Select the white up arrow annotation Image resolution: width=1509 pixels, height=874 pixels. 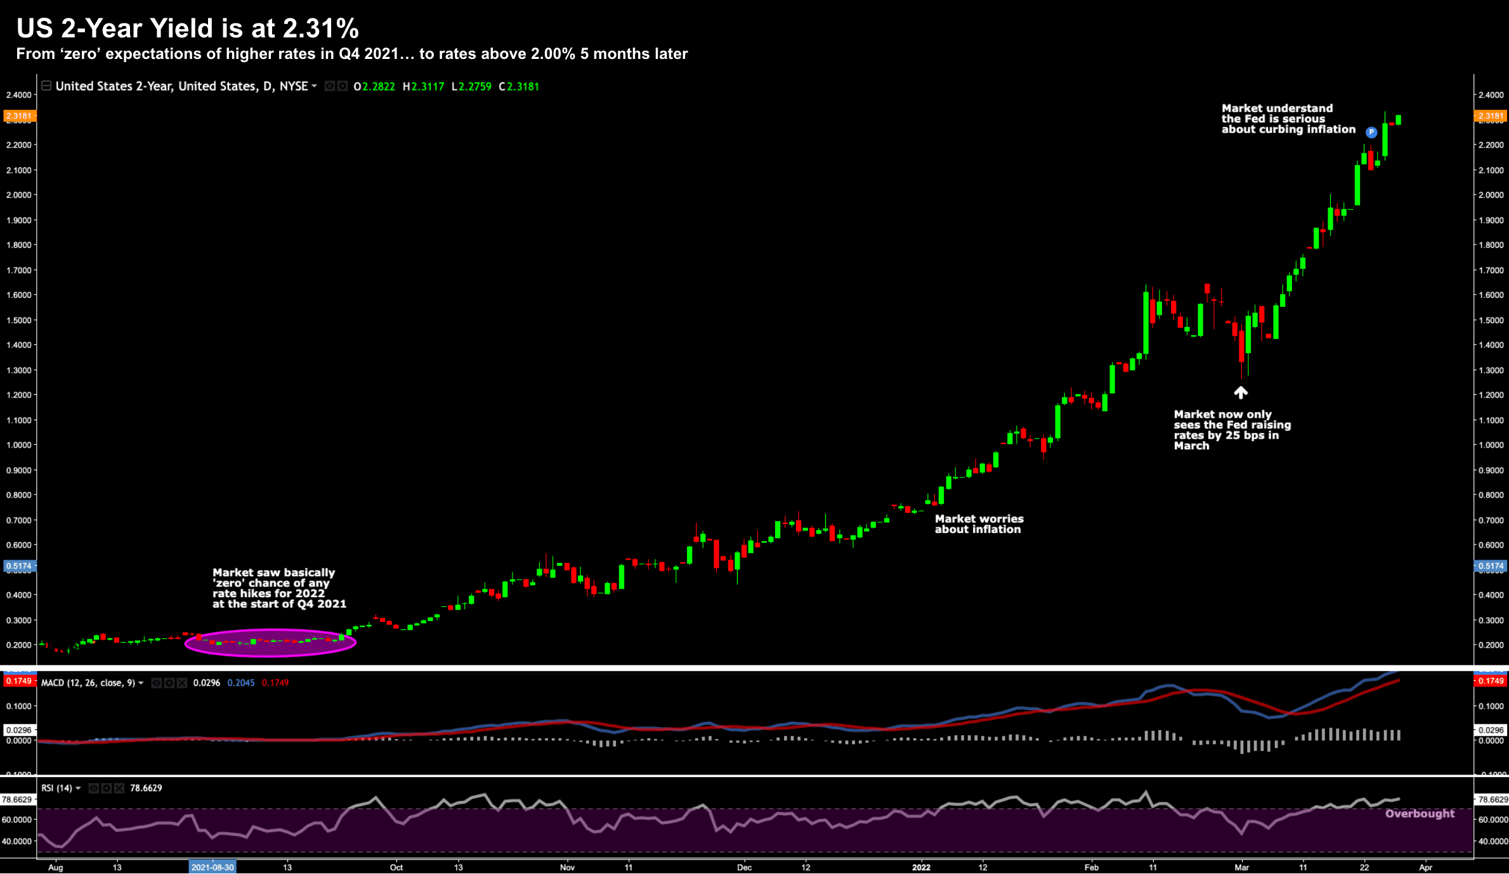[1241, 392]
